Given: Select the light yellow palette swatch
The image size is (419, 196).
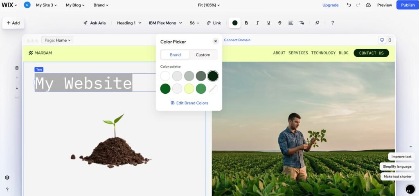Looking at the screenshot, I should click(x=189, y=88).
